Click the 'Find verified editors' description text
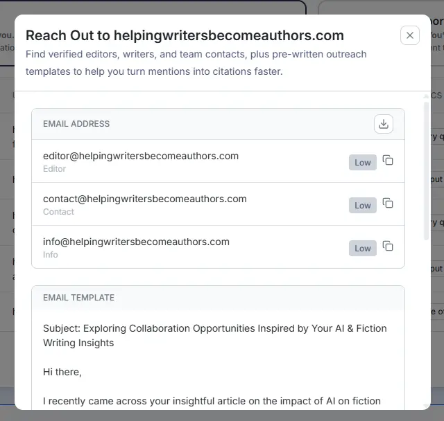This screenshot has width=444, height=421. coord(196,63)
